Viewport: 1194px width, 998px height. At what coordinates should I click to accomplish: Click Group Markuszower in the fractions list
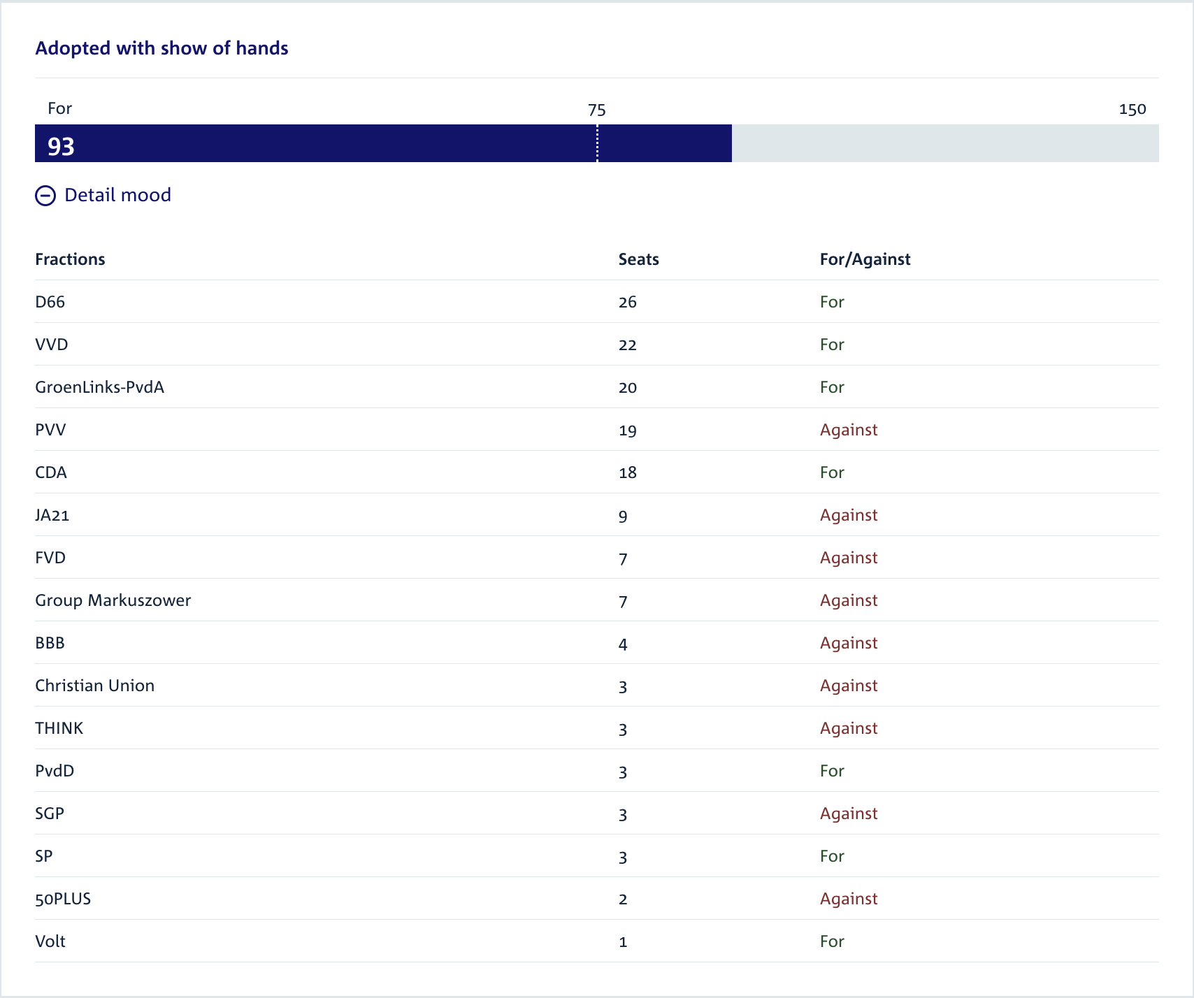click(113, 600)
